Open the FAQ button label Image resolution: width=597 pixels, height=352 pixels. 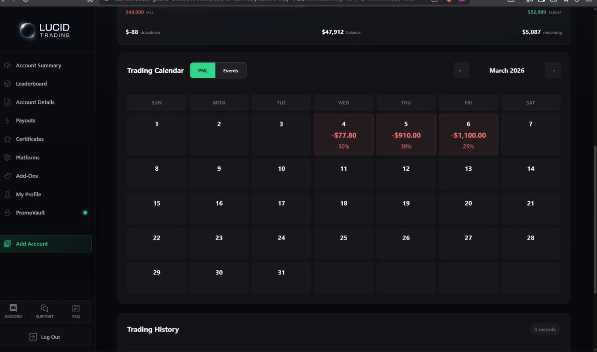(x=76, y=317)
